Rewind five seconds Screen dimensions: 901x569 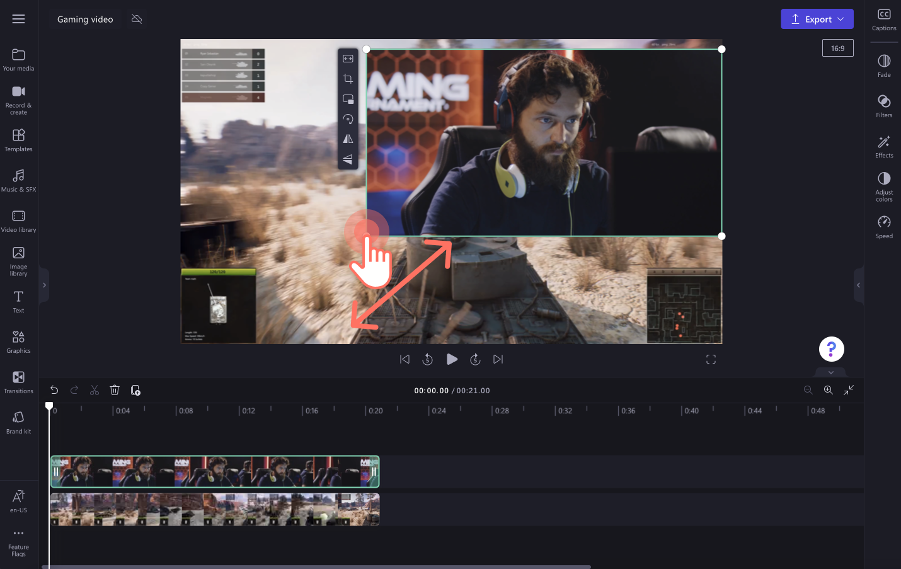click(427, 359)
